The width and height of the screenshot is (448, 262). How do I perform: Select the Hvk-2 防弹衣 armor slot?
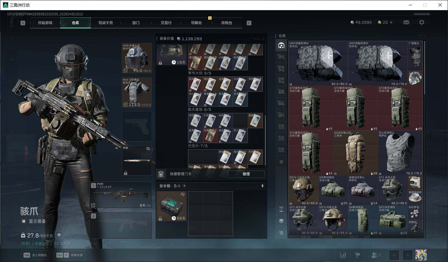(x=137, y=92)
